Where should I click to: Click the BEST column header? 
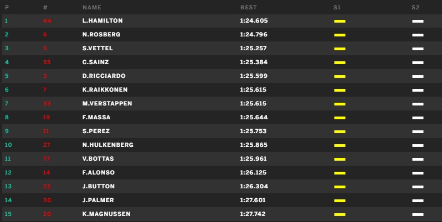(x=248, y=8)
